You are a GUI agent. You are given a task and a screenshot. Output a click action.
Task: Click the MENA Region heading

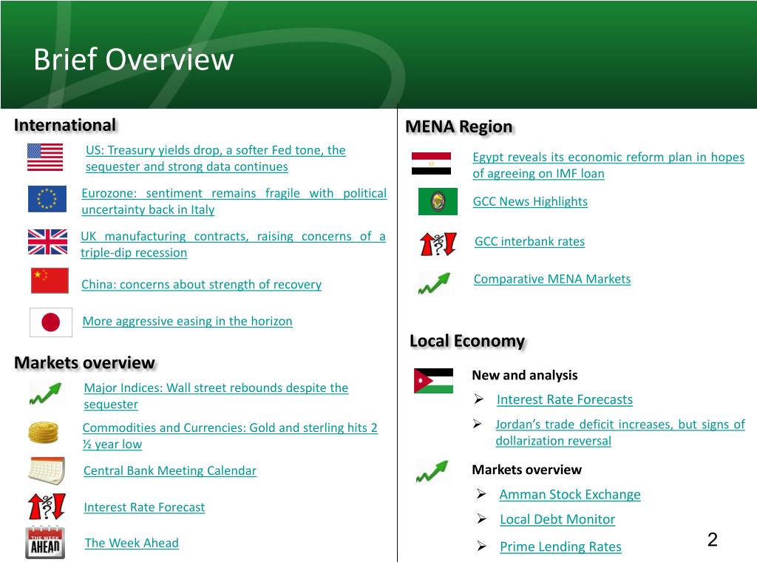(x=458, y=127)
